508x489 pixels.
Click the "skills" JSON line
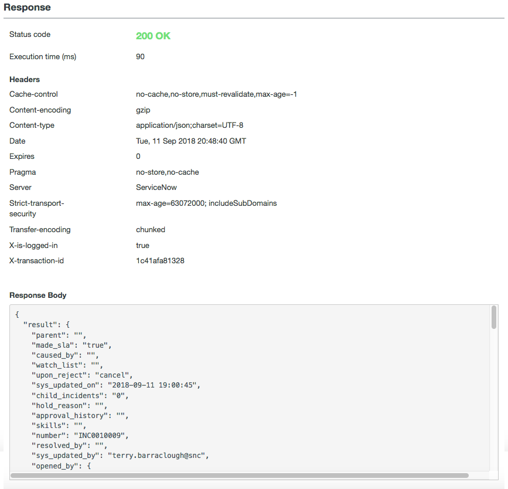(59, 426)
